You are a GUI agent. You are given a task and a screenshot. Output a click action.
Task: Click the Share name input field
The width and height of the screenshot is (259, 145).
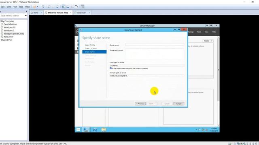click(155, 45)
